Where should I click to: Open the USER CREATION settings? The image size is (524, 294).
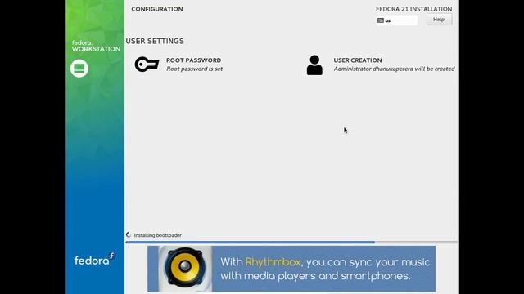click(358, 60)
